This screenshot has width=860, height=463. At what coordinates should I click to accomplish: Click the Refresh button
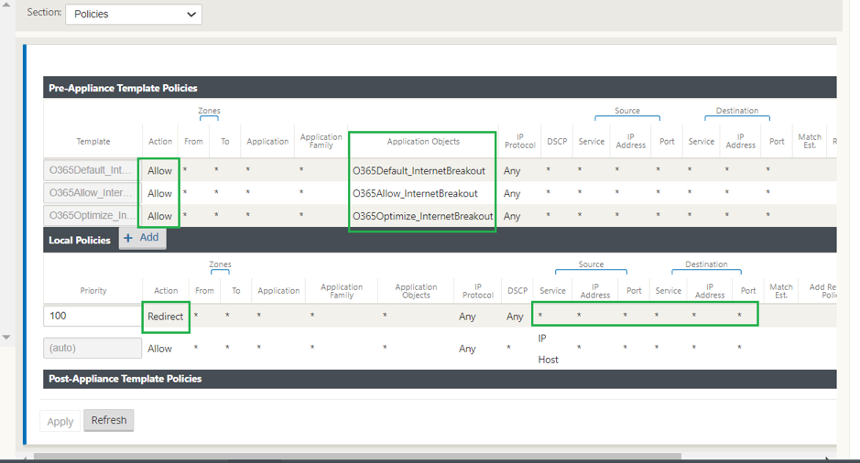(109, 420)
